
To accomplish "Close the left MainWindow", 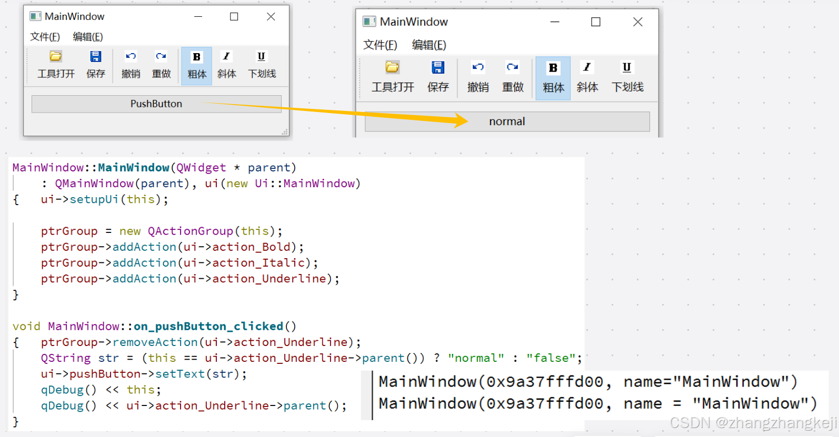I will pos(271,16).
